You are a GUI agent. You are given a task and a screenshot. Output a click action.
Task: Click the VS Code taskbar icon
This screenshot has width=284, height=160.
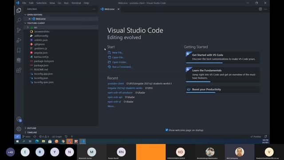point(83,141)
